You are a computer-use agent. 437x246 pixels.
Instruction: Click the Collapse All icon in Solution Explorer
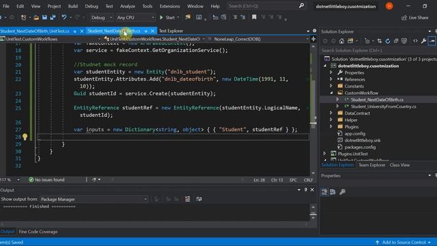click(396, 41)
